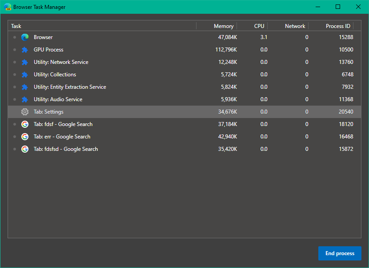Click process ID 13760

coord(346,62)
